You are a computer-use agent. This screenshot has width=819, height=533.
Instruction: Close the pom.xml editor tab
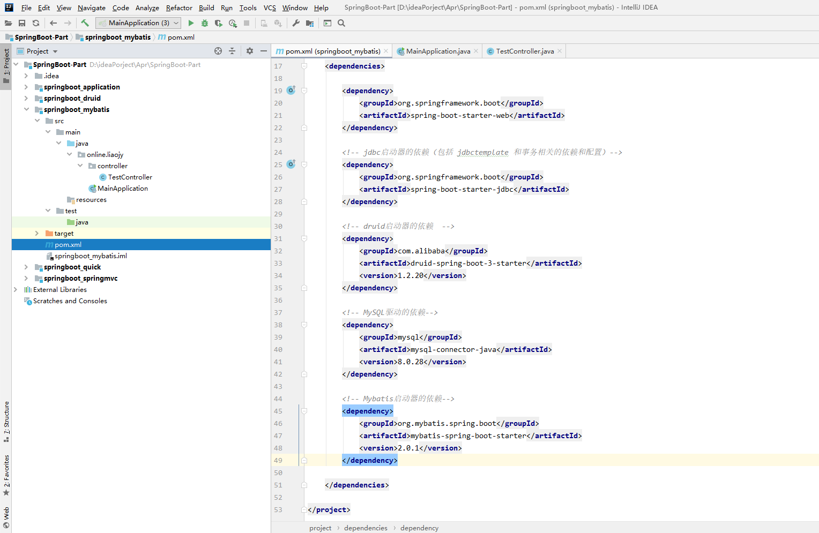click(x=386, y=51)
